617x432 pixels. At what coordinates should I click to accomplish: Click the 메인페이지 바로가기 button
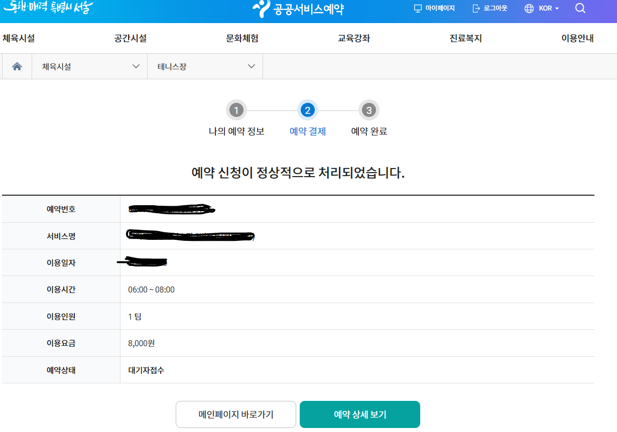coord(235,414)
